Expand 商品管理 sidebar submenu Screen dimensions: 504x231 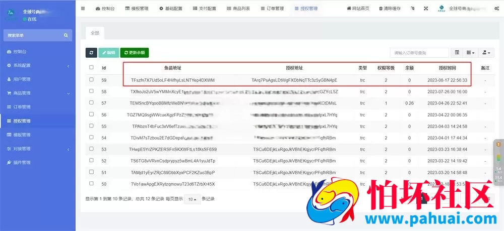tap(38, 93)
